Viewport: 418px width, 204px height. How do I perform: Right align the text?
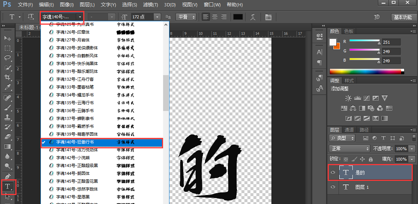[x=224, y=17]
